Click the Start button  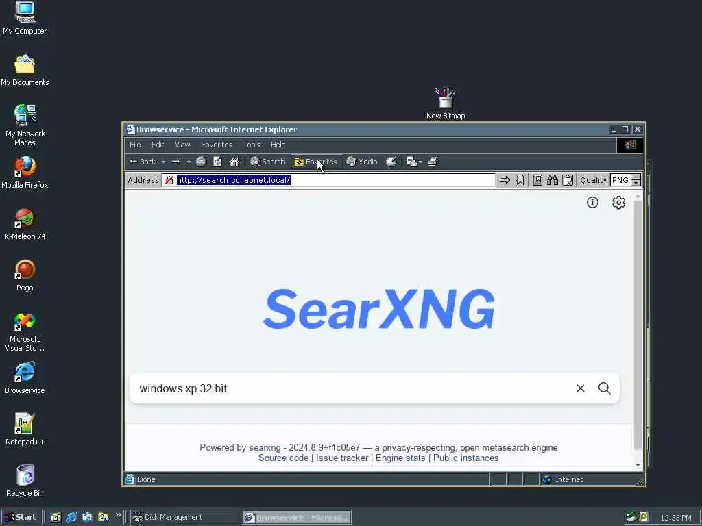[21, 517]
